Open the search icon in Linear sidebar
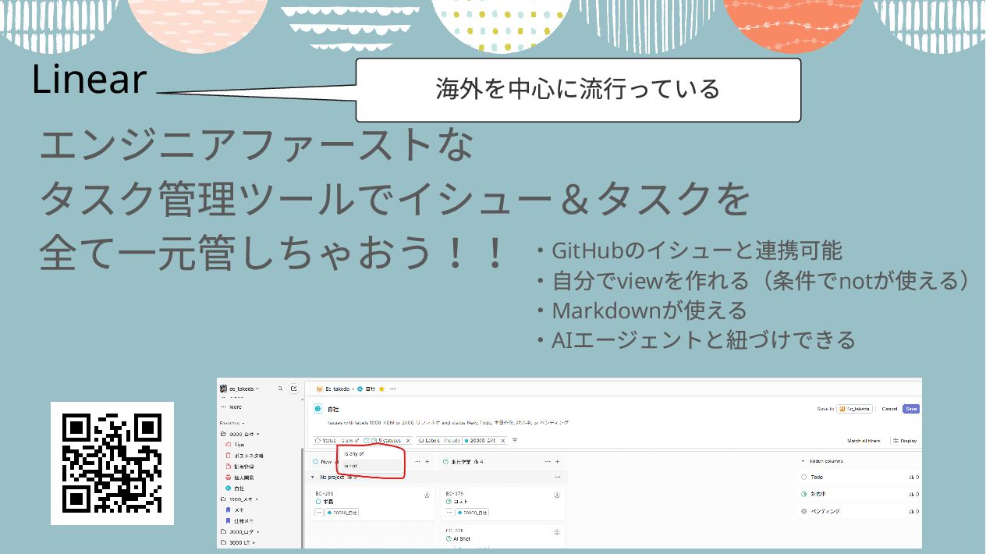The image size is (986, 554). pyautogui.click(x=281, y=389)
